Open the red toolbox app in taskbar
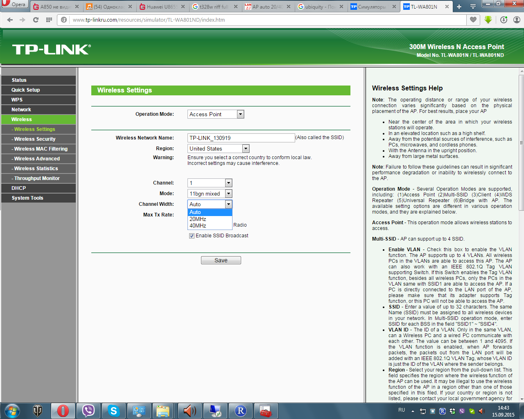This screenshot has height=419, width=524. [266, 411]
